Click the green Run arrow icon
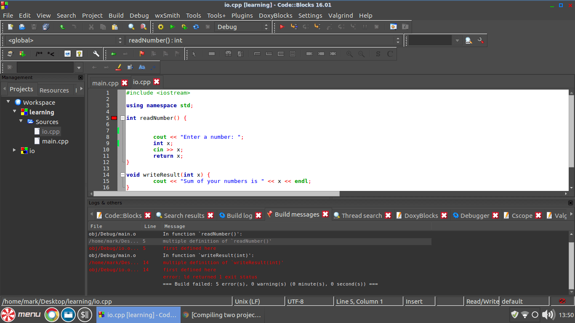 point(172,27)
